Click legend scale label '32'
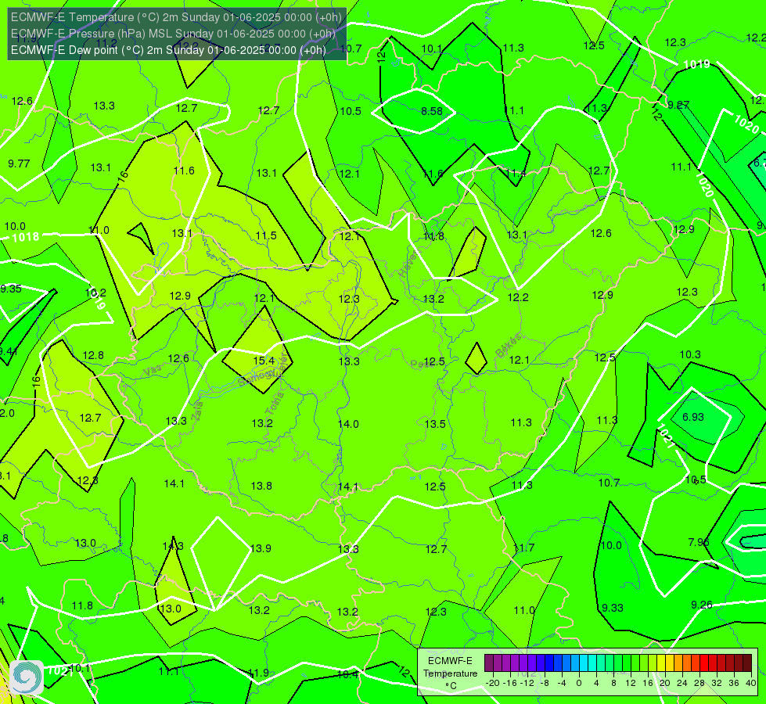This screenshot has height=704, width=766. 717,683
